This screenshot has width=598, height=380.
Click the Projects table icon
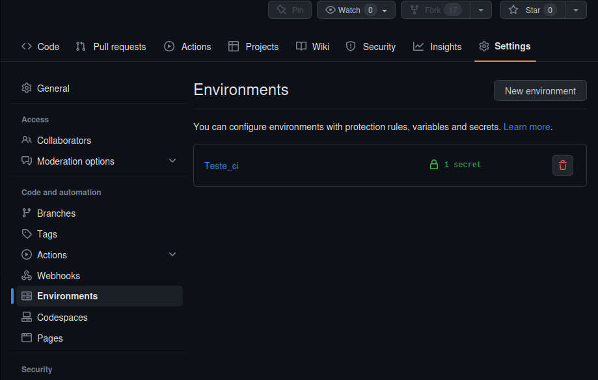[234, 47]
